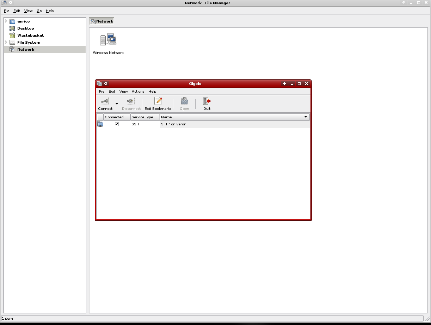Image resolution: width=431 pixels, height=325 pixels.
Task: Open the Go menu in File Manager
Action: pos(39,11)
